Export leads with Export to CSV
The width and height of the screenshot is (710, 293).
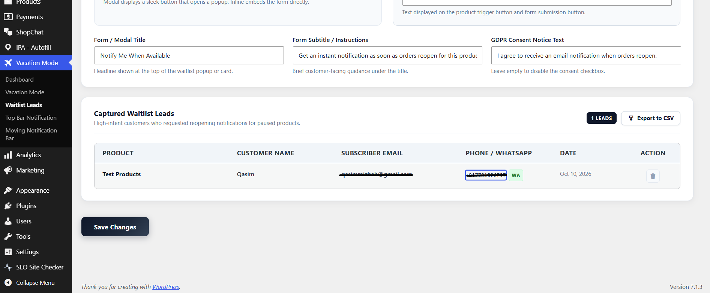point(651,118)
